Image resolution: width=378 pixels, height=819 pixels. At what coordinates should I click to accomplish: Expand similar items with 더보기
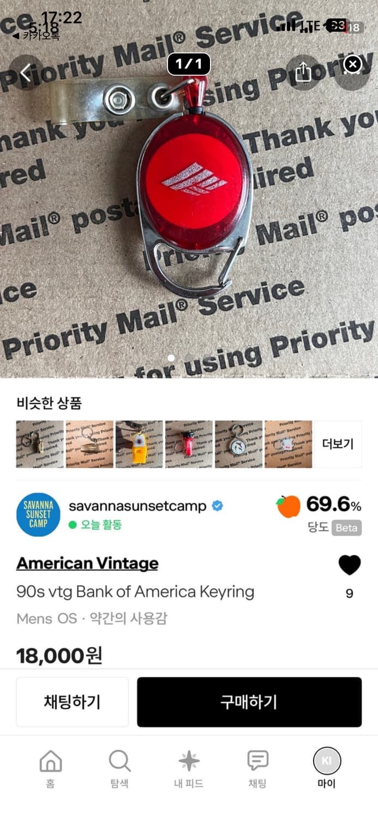[338, 444]
